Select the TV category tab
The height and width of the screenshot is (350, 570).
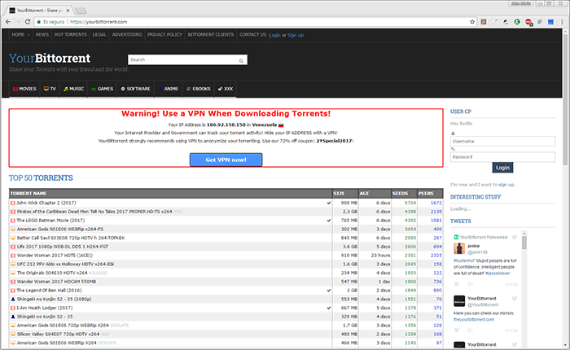tap(50, 89)
